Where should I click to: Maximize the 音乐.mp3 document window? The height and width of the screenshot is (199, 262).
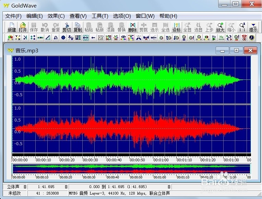click(236, 50)
